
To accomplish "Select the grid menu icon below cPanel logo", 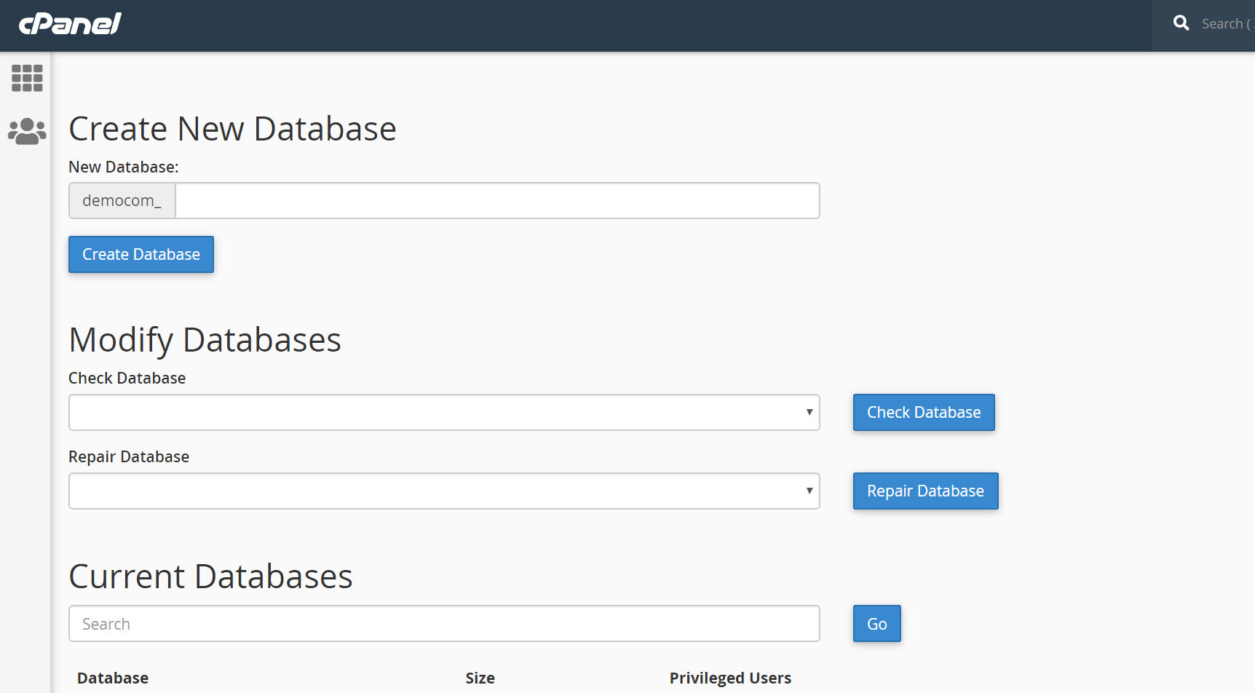I will [x=26, y=78].
